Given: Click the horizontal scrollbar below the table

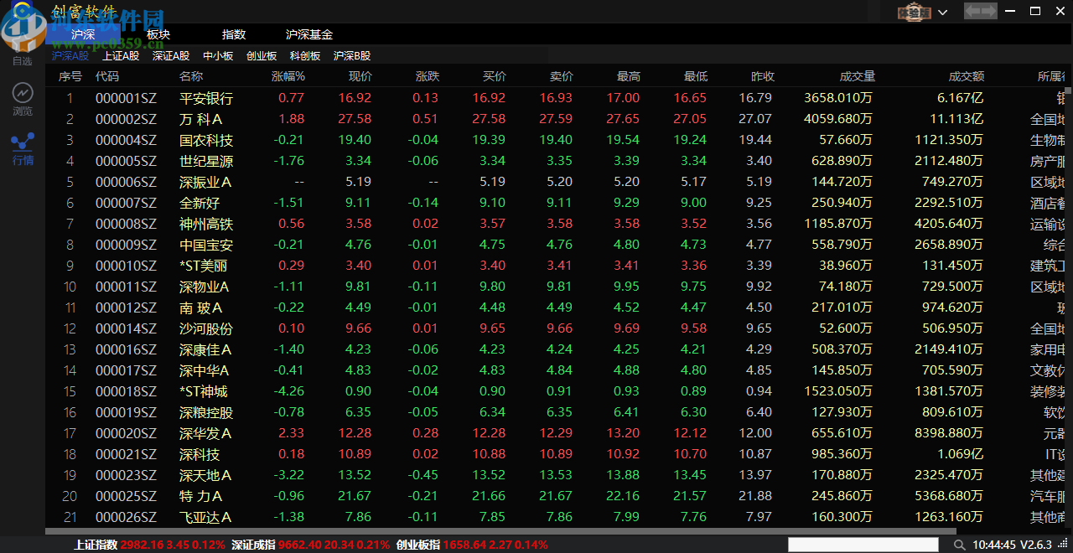Looking at the screenshot, I should click(501, 531).
